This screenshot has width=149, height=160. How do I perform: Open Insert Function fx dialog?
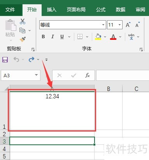click(x=88, y=75)
